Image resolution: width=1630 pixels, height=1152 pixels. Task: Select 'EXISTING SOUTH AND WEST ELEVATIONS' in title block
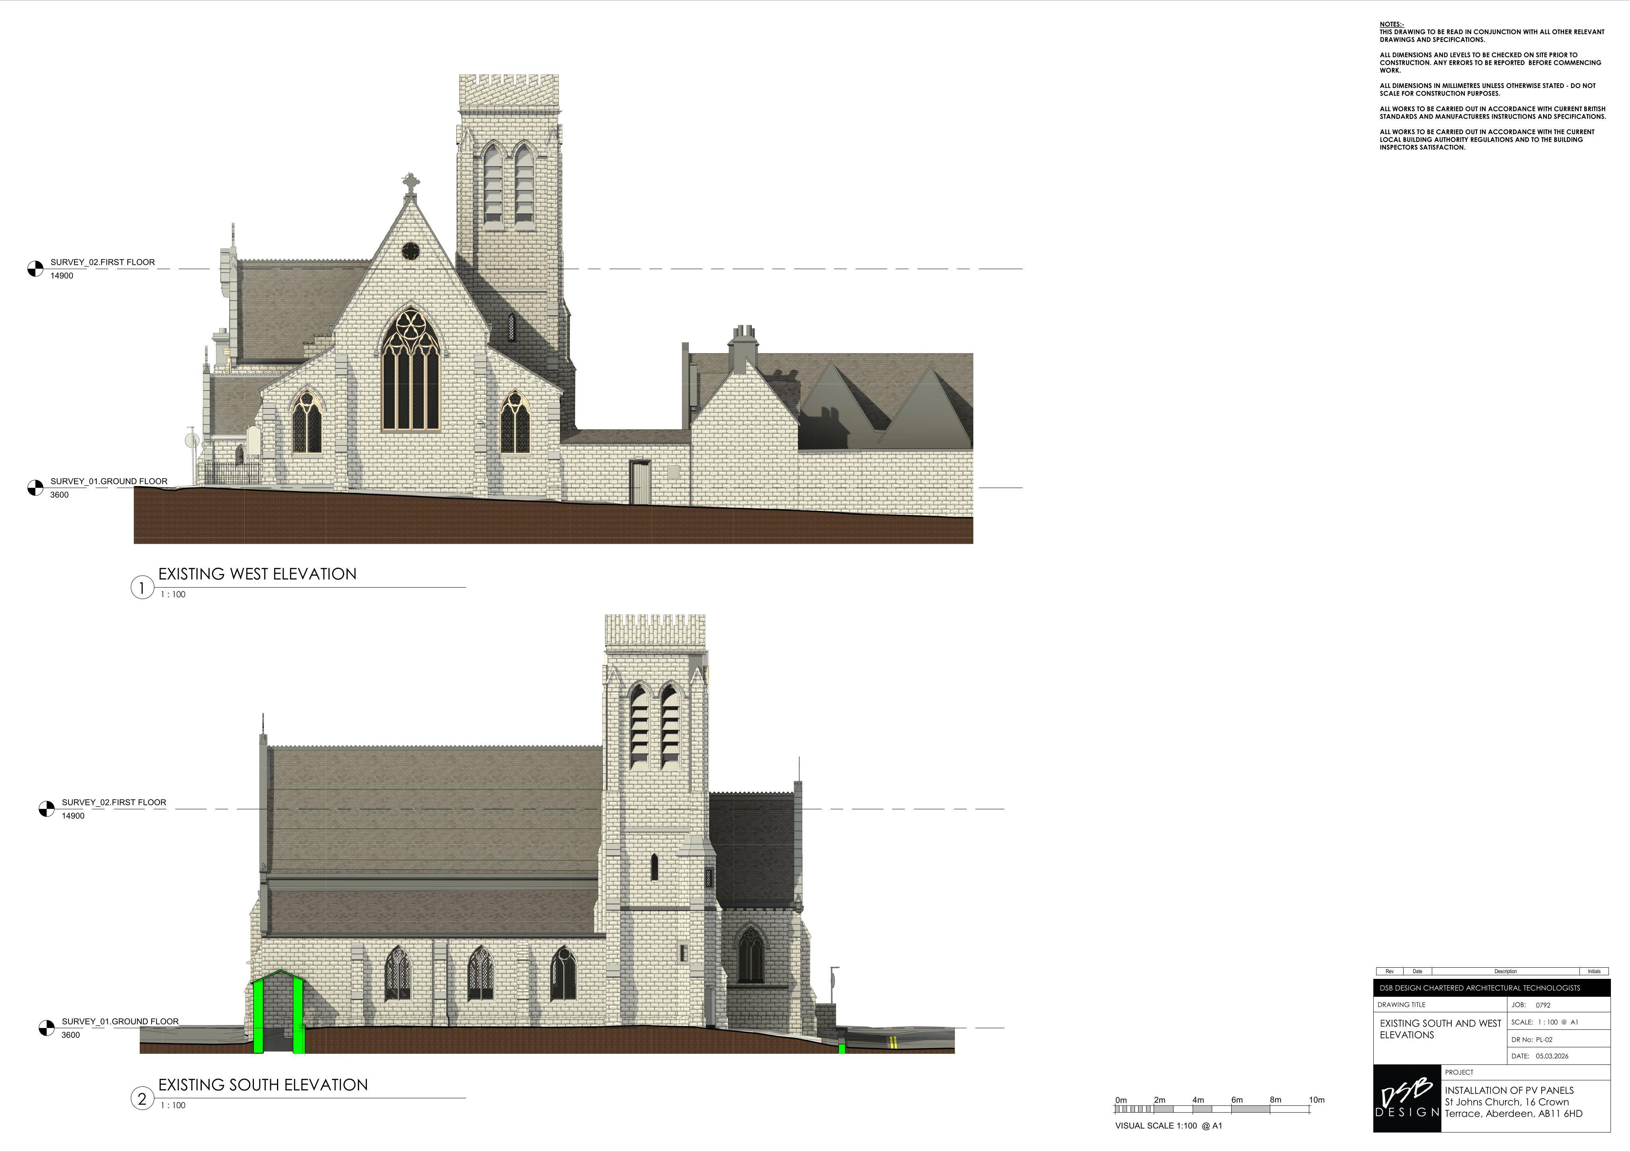click(x=1441, y=1029)
